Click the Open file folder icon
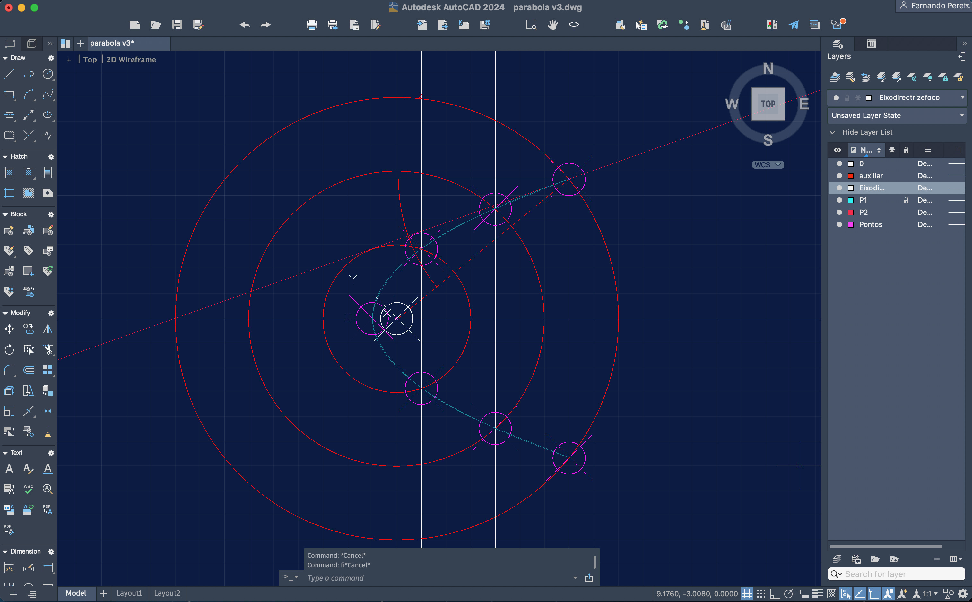This screenshot has height=602, width=972. [x=155, y=25]
